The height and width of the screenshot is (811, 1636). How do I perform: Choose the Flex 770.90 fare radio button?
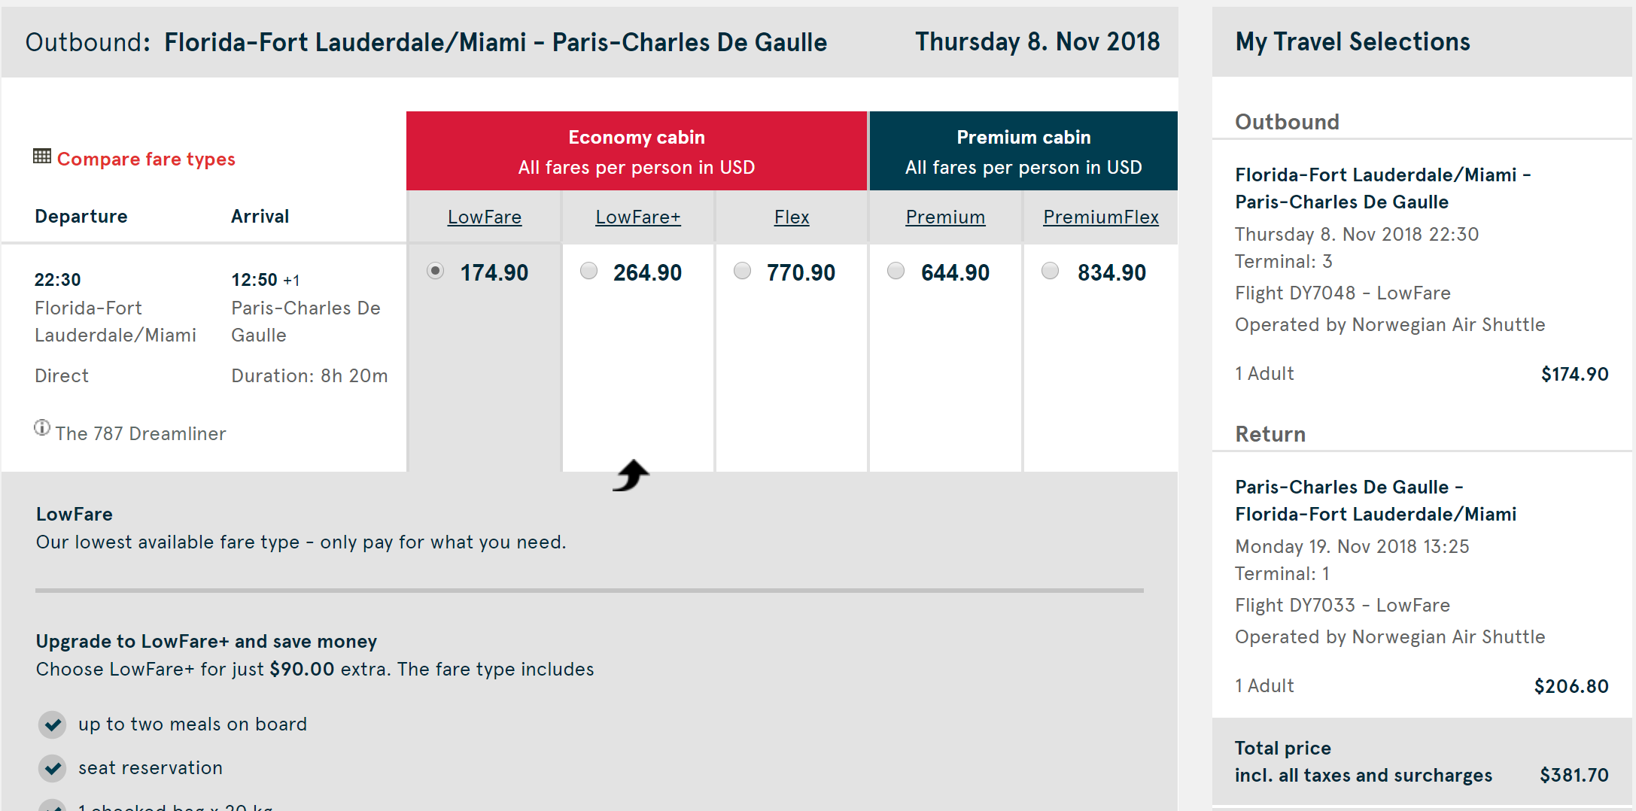click(x=743, y=271)
